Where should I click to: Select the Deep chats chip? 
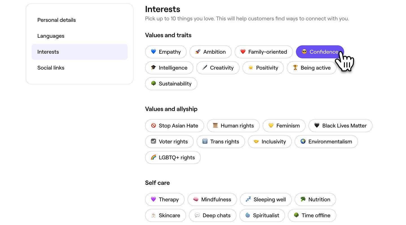click(x=213, y=215)
